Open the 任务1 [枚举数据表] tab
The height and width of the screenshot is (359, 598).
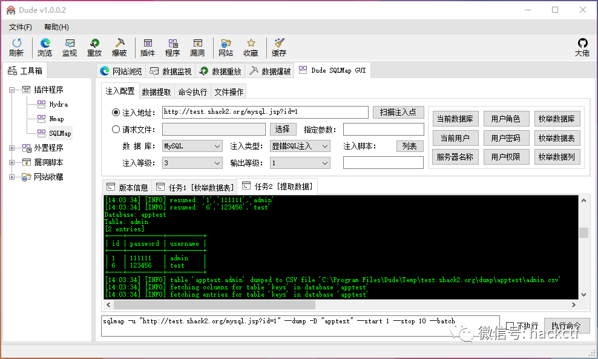pos(195,187)
